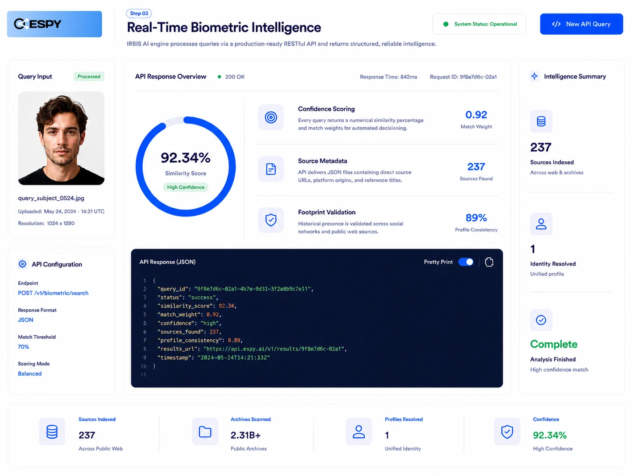Image resolution: width=634 pixels, height=476 pixels.
Task: Click the person icon beside Profiles Resolved
Action: [359, 432]
